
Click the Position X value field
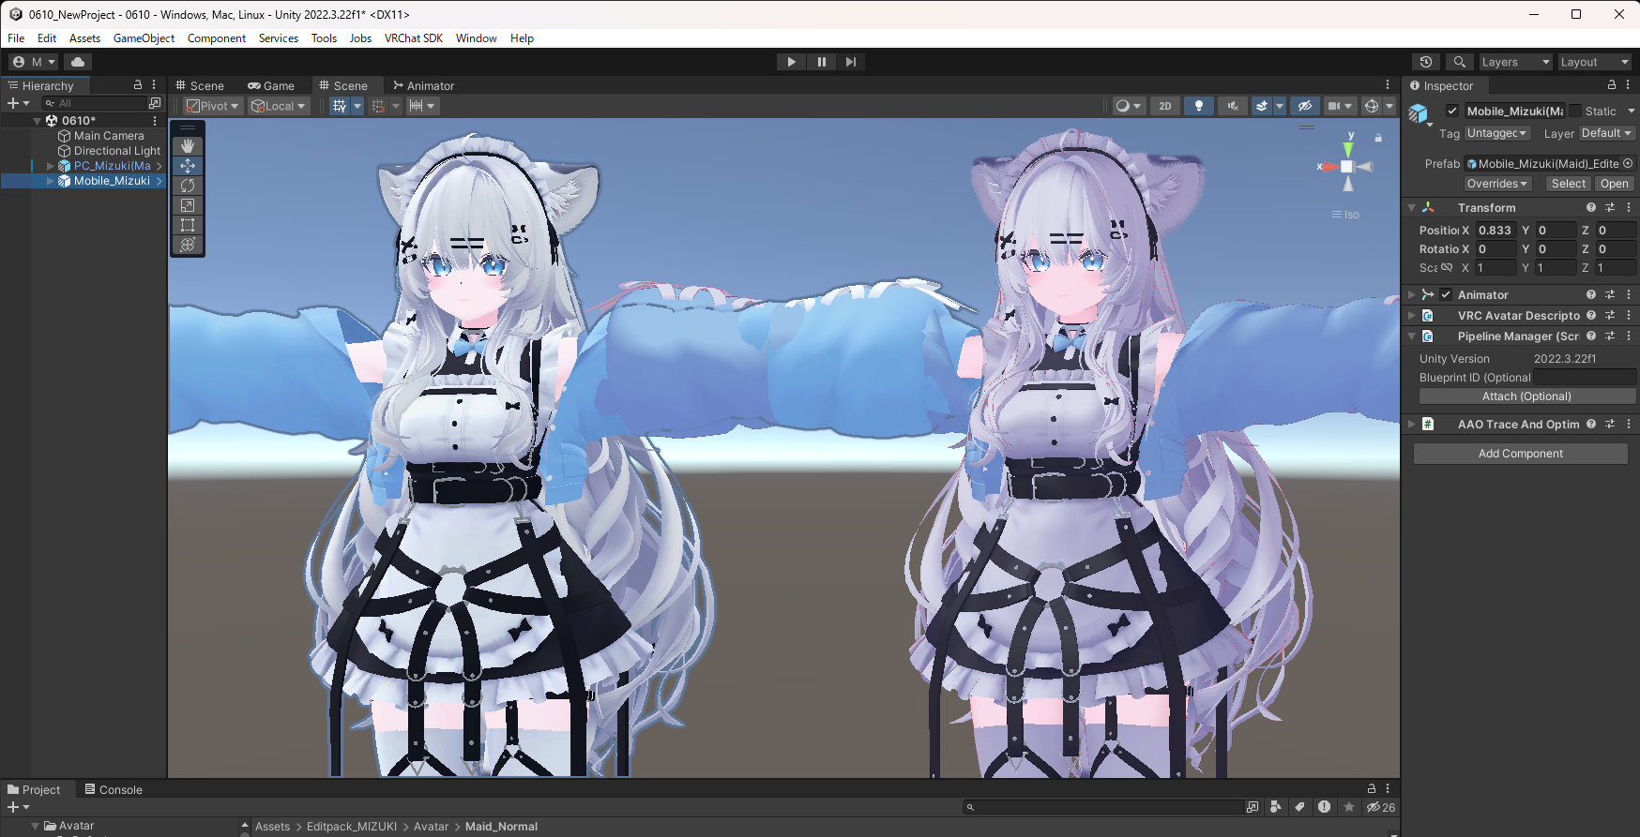click(x=1496, y=230)
